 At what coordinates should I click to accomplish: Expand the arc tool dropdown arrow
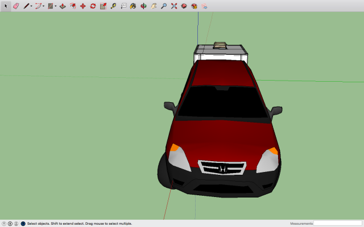pyautogui.click(x=43, y=6)
